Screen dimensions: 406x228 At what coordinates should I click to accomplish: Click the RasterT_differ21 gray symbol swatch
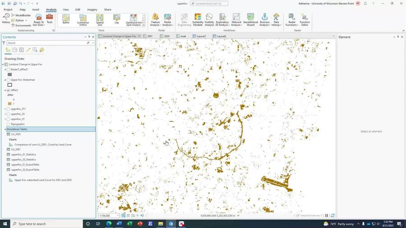[x=10, y=75]
